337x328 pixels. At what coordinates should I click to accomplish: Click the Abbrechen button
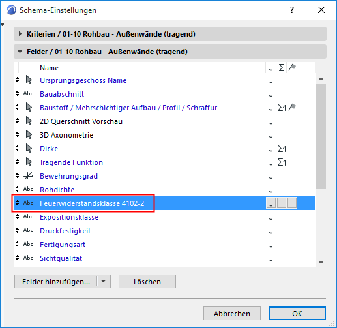pos(232,314)
